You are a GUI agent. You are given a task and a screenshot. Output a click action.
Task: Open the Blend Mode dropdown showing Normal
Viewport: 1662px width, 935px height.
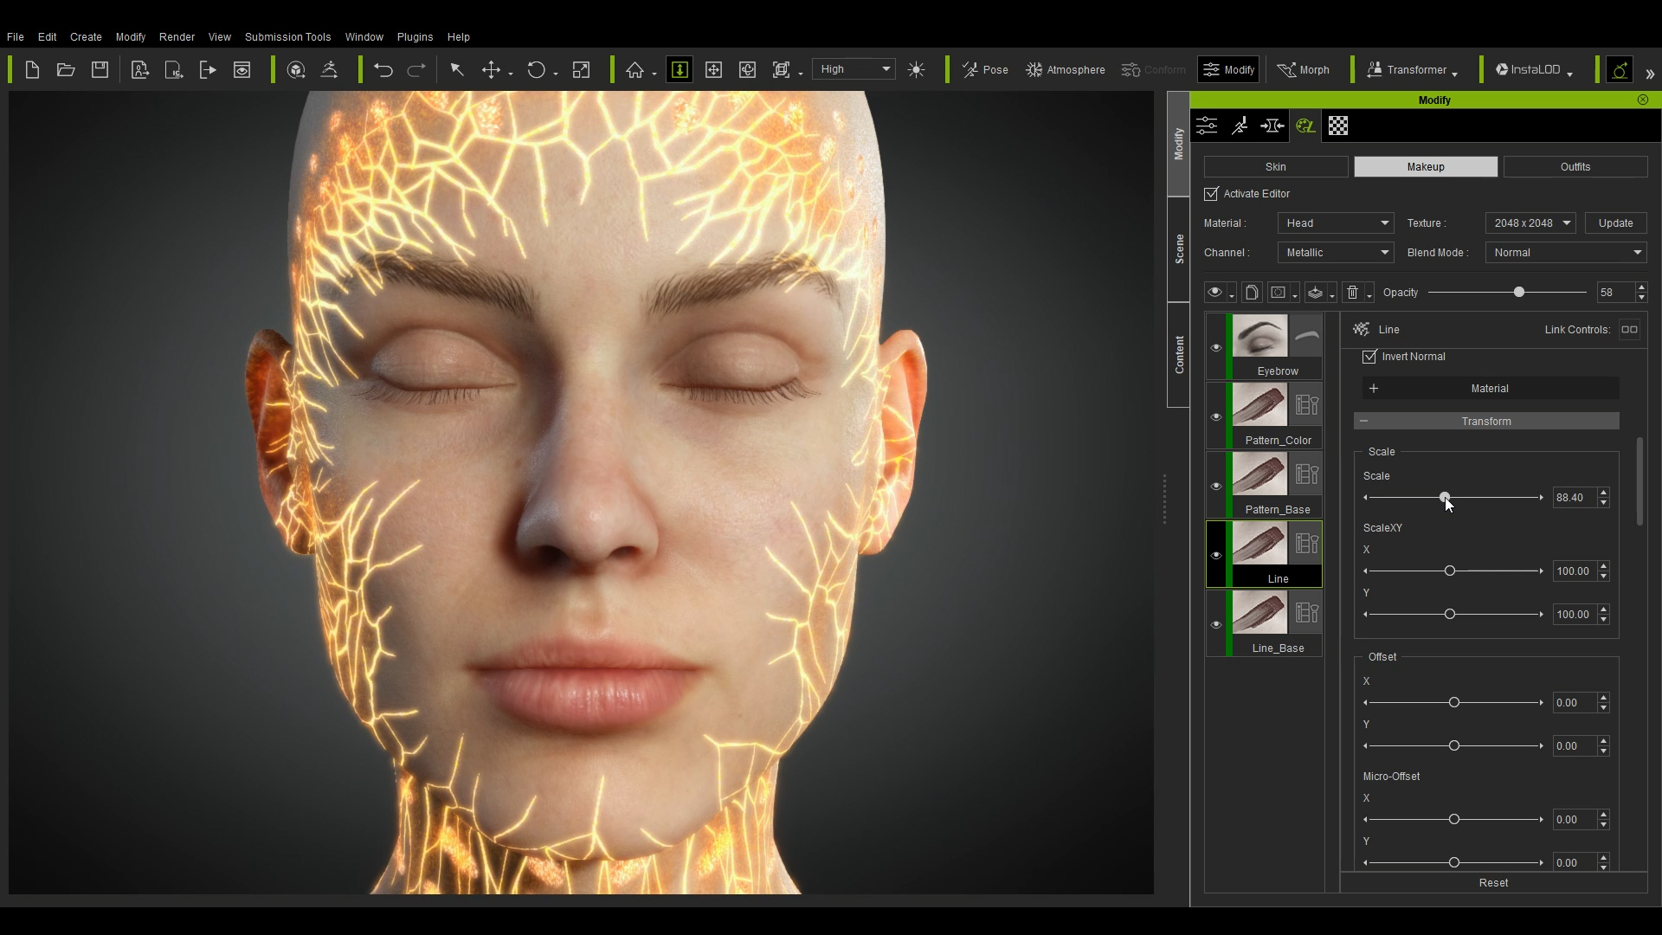[1566, 253]
